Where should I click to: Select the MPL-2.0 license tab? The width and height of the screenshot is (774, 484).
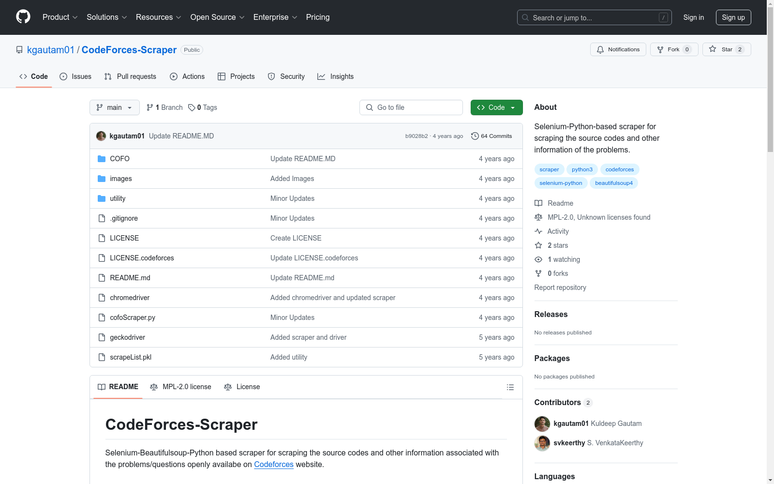(181, 387)
